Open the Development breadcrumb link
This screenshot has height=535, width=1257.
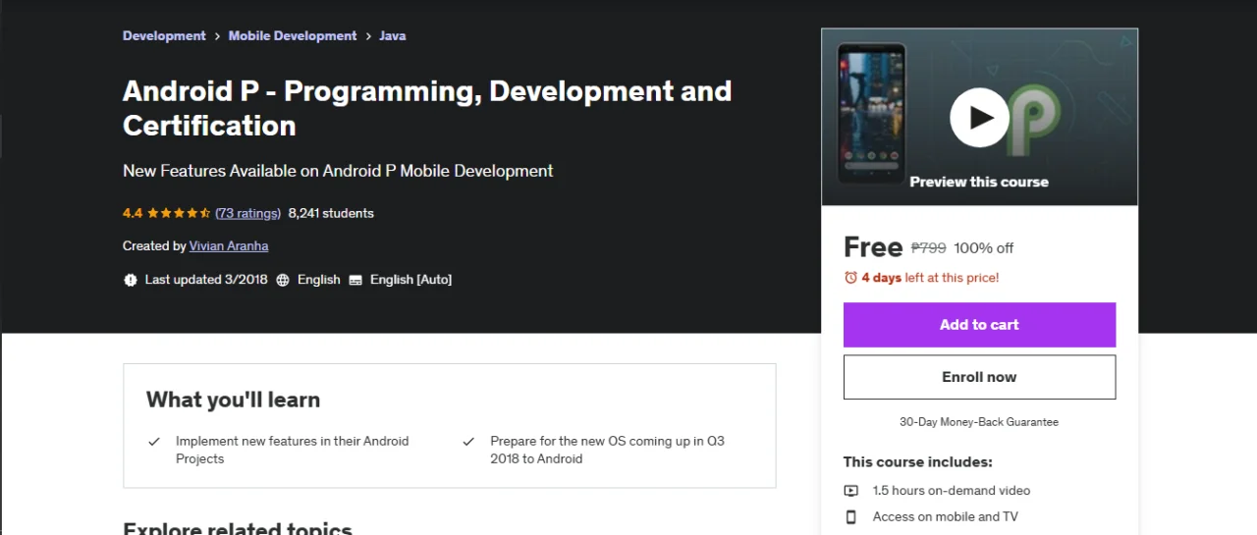(x=164, y=35)
